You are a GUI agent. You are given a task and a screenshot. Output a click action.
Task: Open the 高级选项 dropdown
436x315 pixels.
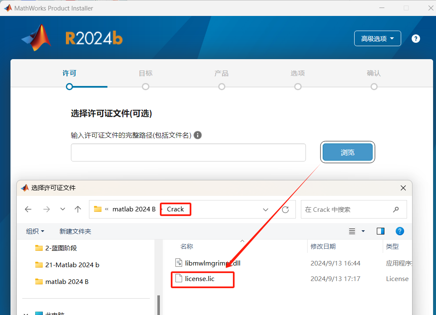pyautogui.click(x=377, y=38)
